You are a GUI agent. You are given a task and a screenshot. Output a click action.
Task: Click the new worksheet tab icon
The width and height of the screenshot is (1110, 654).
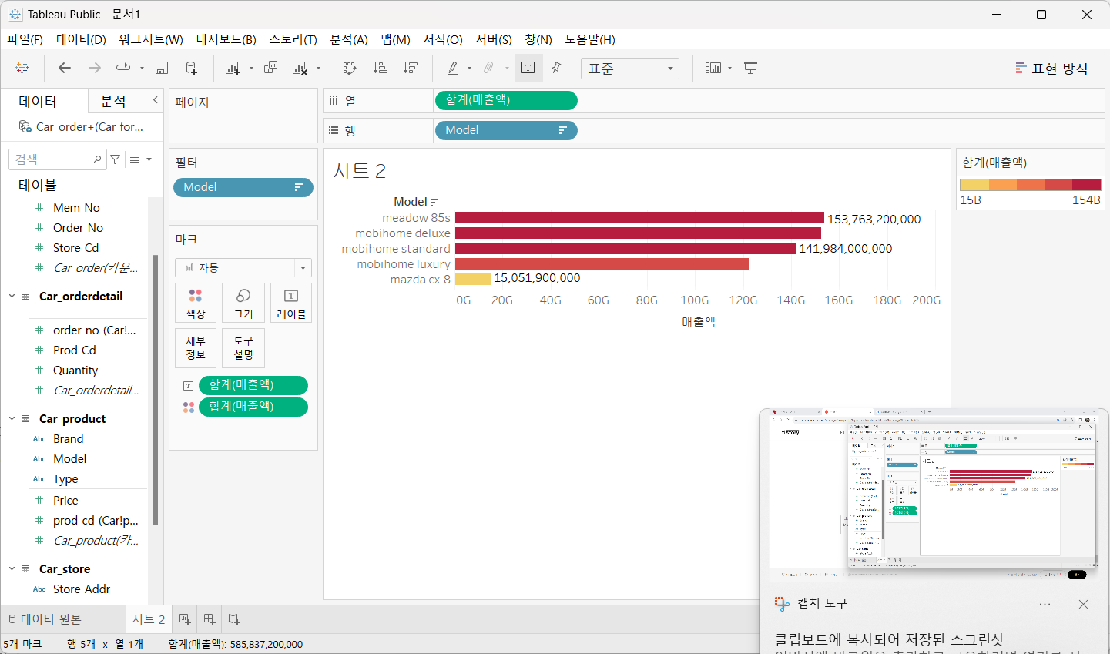tap(185, 619)
